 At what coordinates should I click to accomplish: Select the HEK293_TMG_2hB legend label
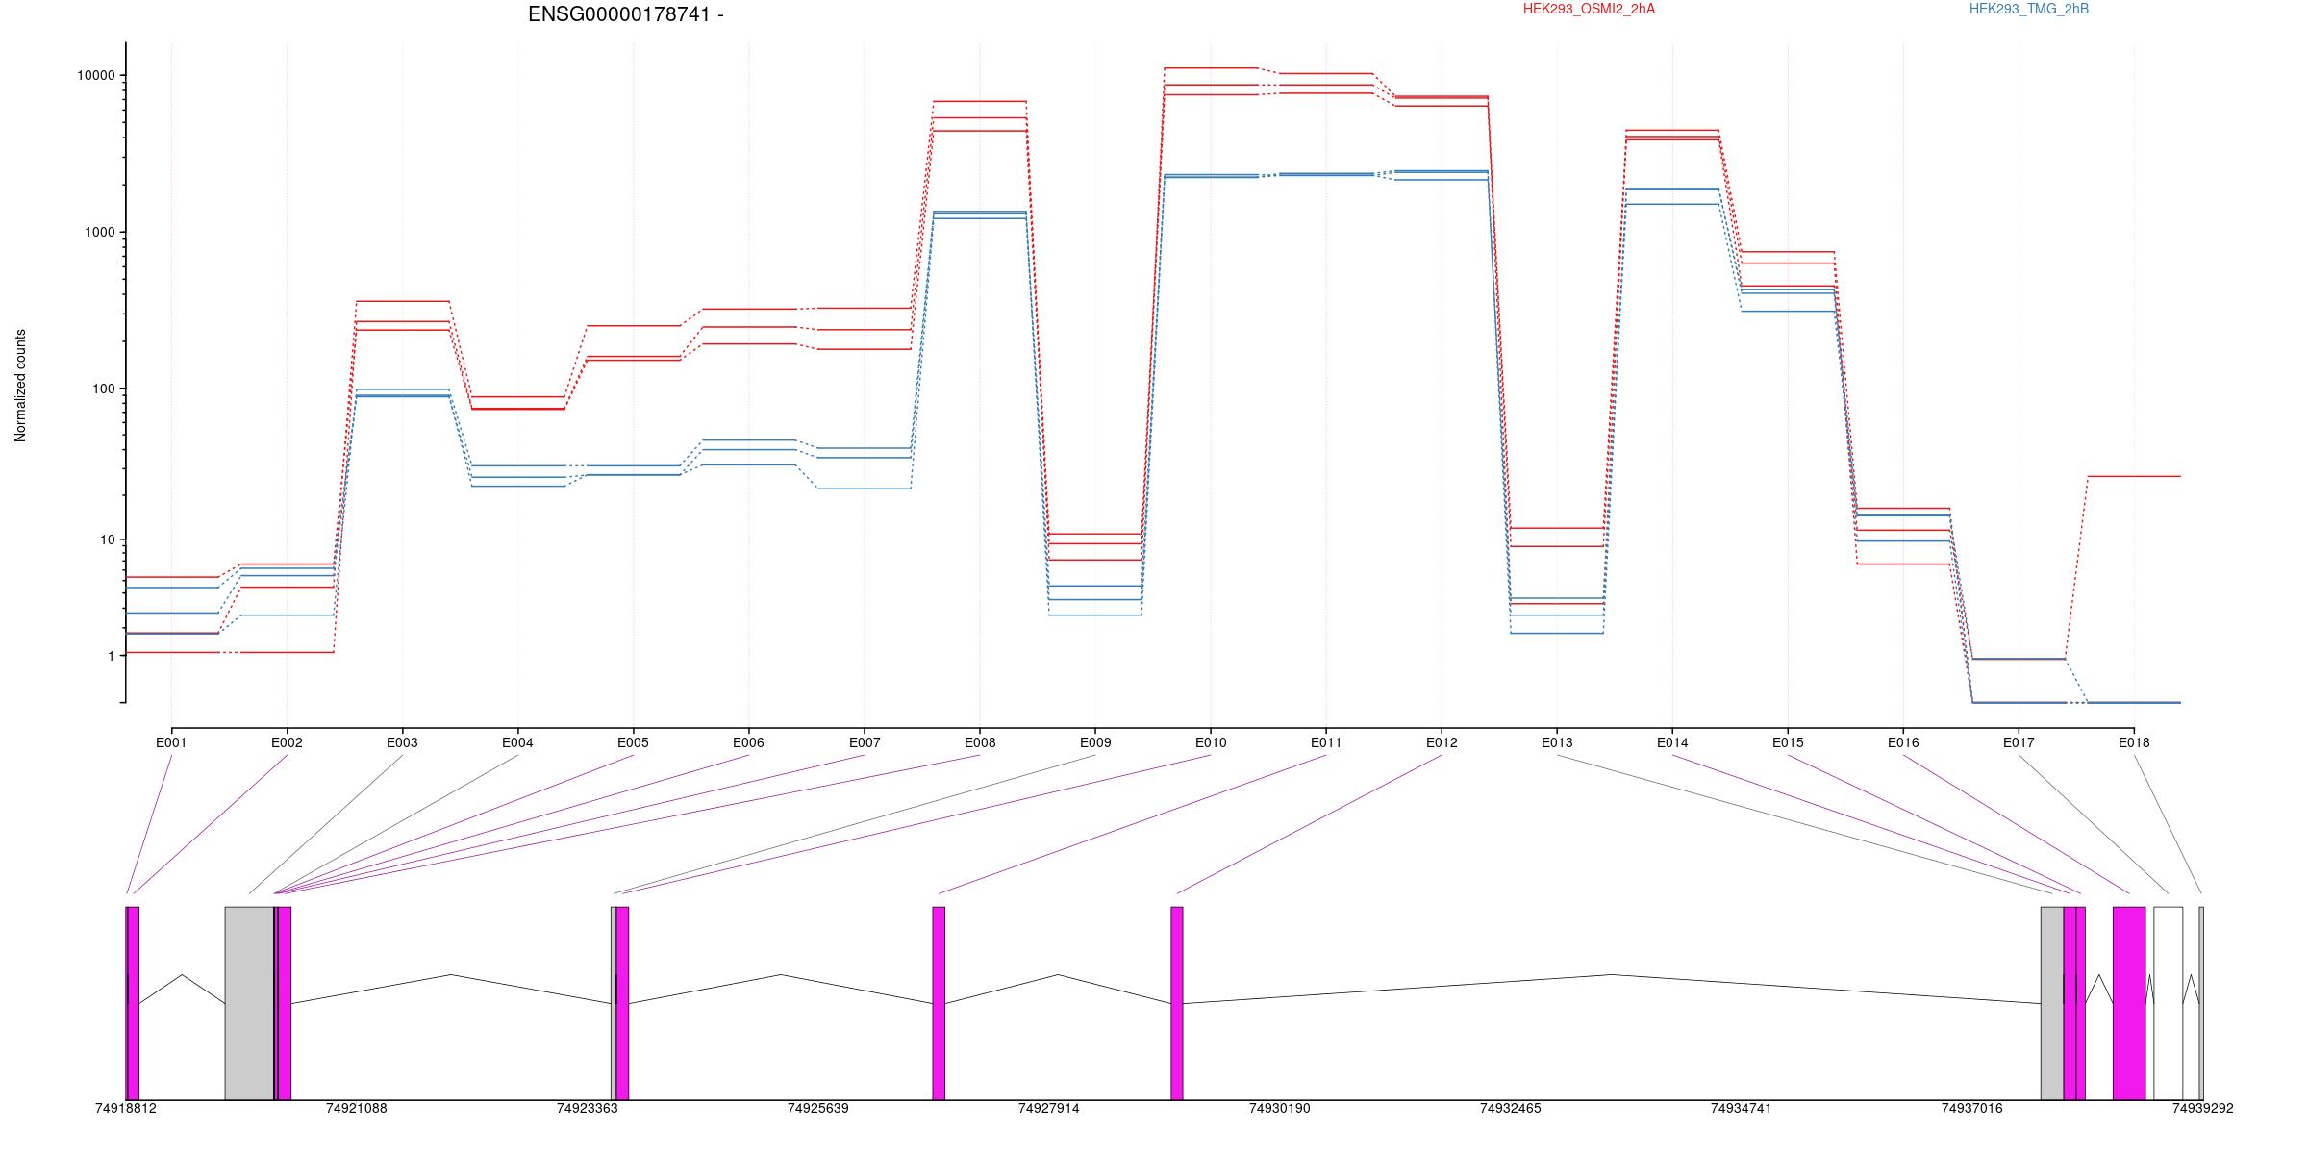click(2029, 9)
